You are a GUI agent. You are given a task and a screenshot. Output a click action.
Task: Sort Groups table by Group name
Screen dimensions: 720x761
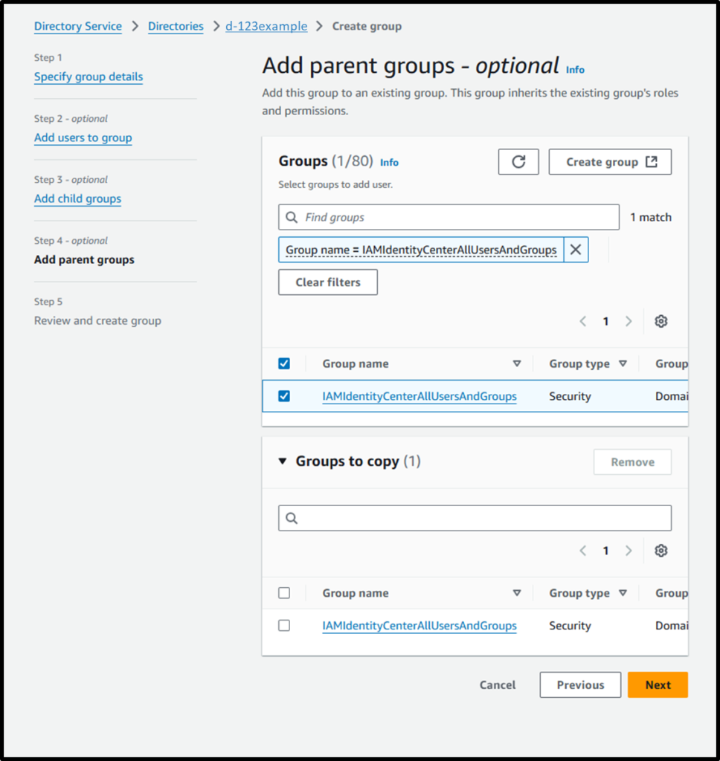coord(517,363)
